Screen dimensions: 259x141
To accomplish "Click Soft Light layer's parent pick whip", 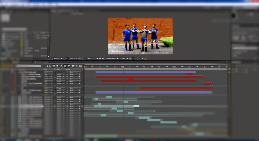I will point(67,92).
